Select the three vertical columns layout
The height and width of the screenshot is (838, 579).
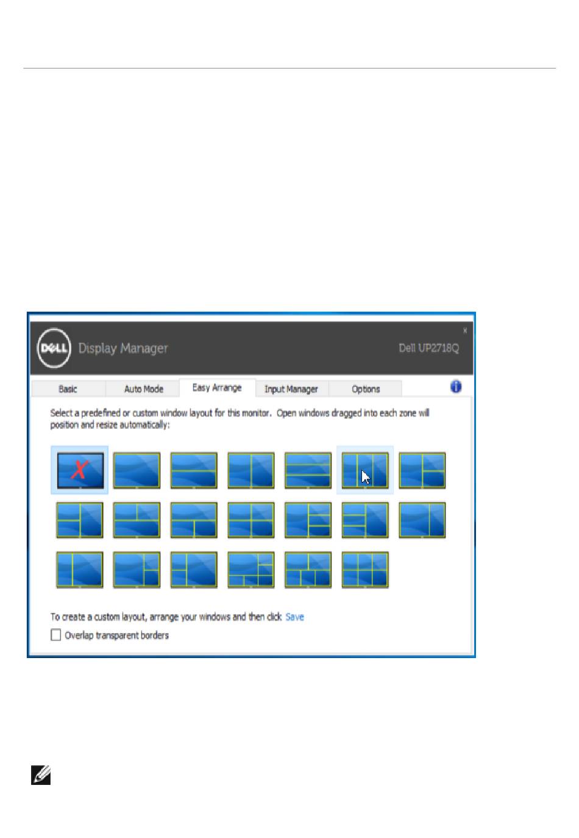365,470
